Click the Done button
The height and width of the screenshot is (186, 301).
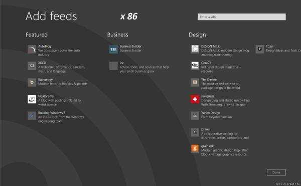click(x=276, y=172)
